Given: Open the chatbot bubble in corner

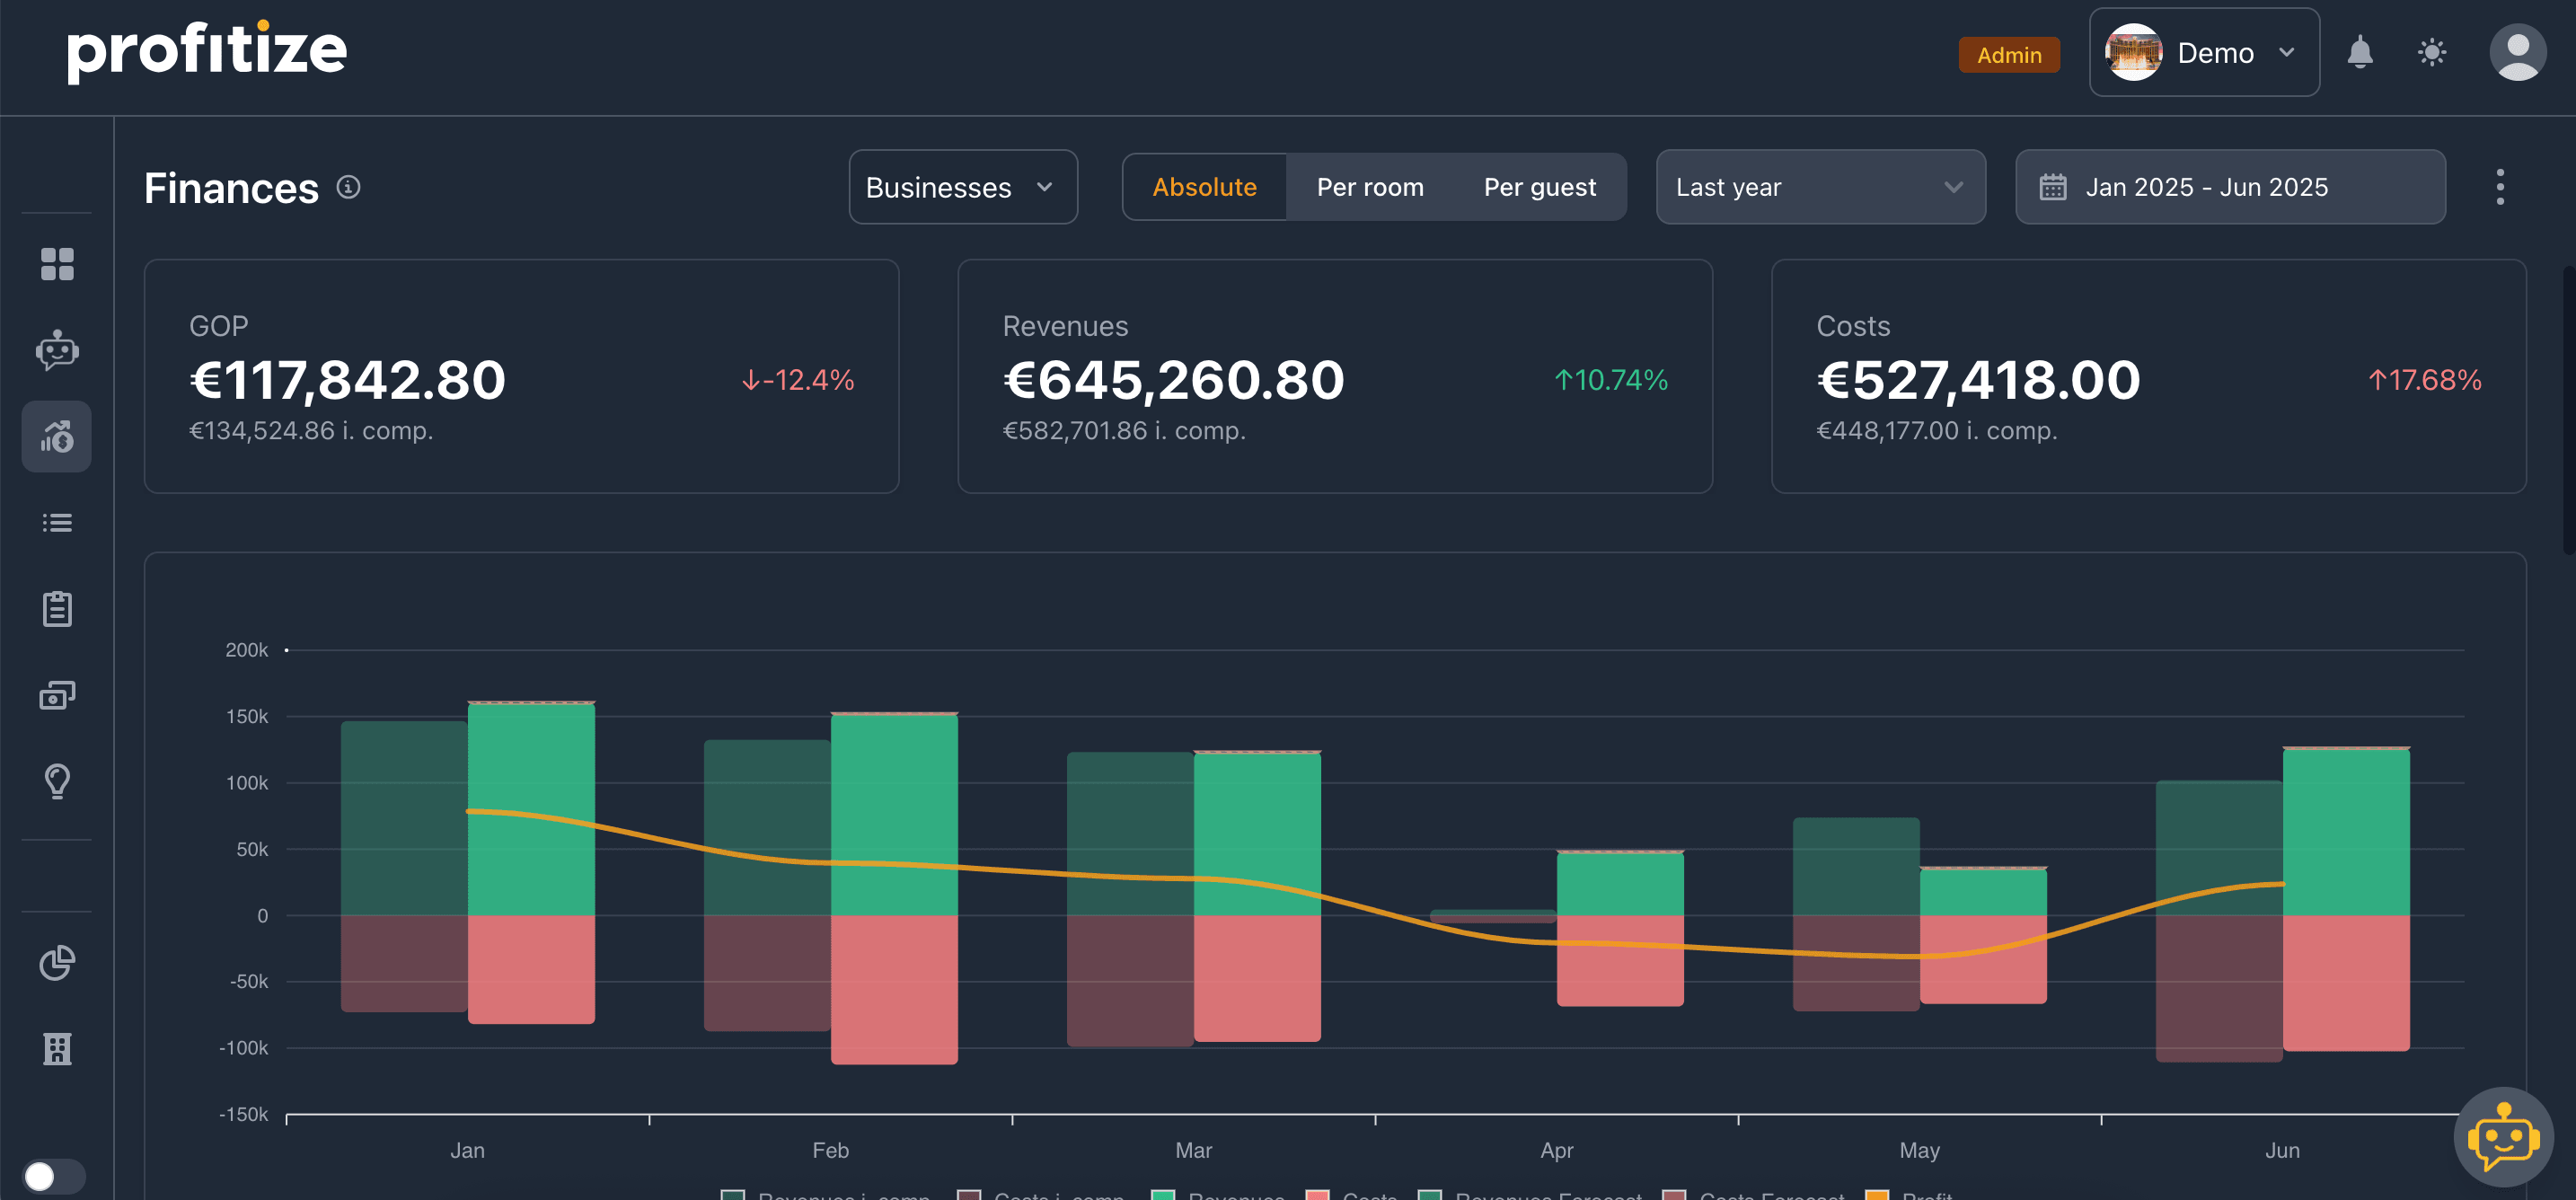Looking at the screenshot, I should [x=2503, y=1137].
